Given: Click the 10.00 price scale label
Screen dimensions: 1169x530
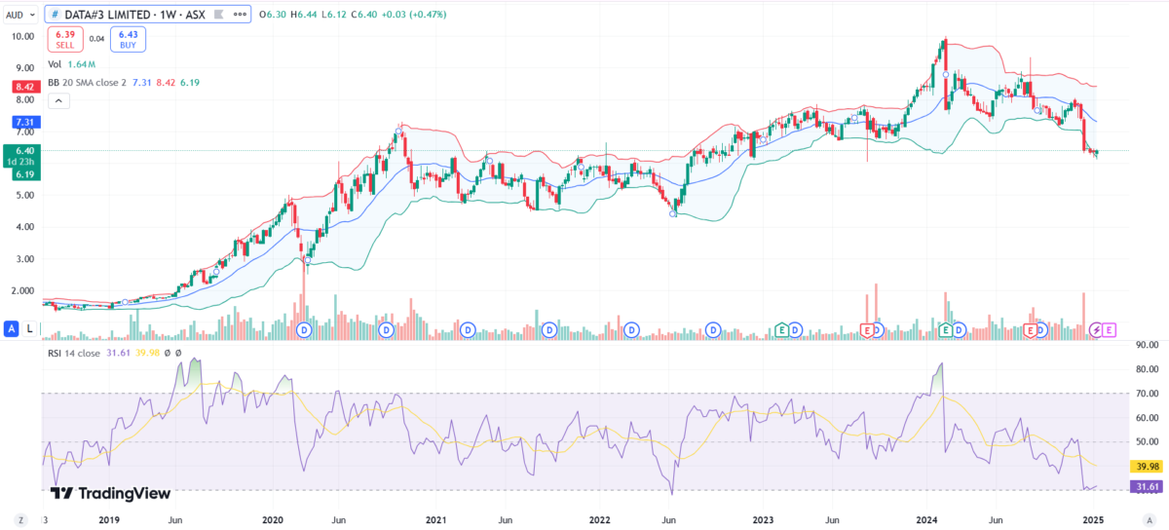Looking at the screenshot, I should point(22,36).
